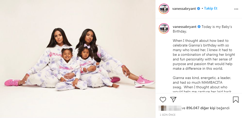The height and width of the screenshot is (118, 242).
Task: Share post via paper plane icon
Action: coord(173,99)
